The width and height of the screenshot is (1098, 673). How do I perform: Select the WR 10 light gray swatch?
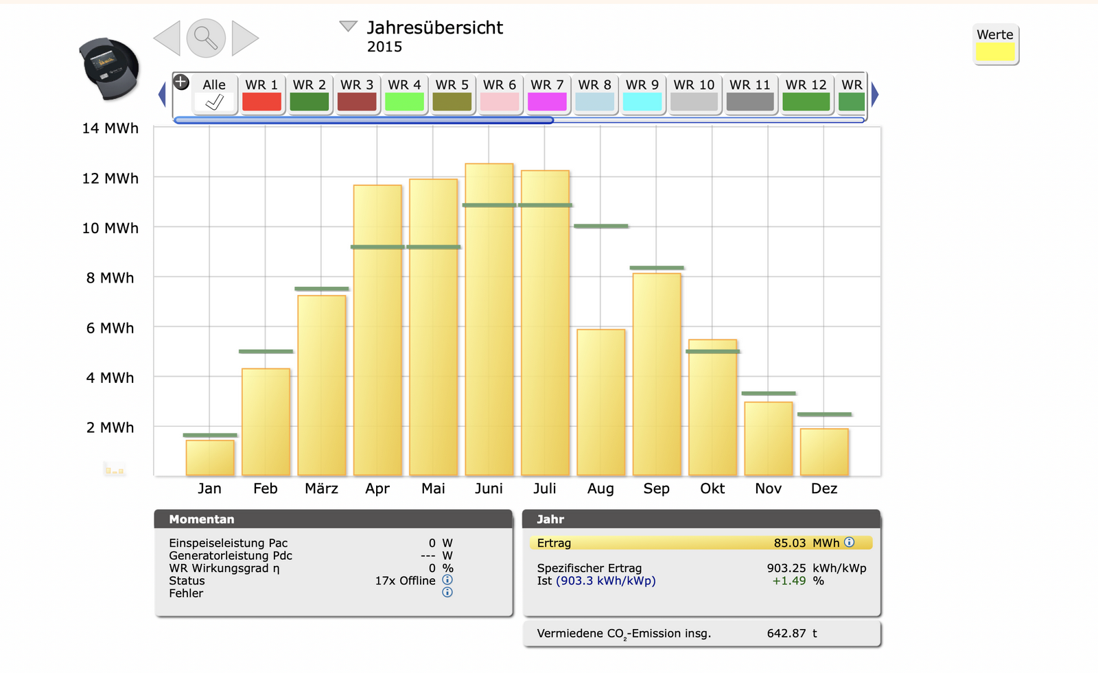[694, 102]
